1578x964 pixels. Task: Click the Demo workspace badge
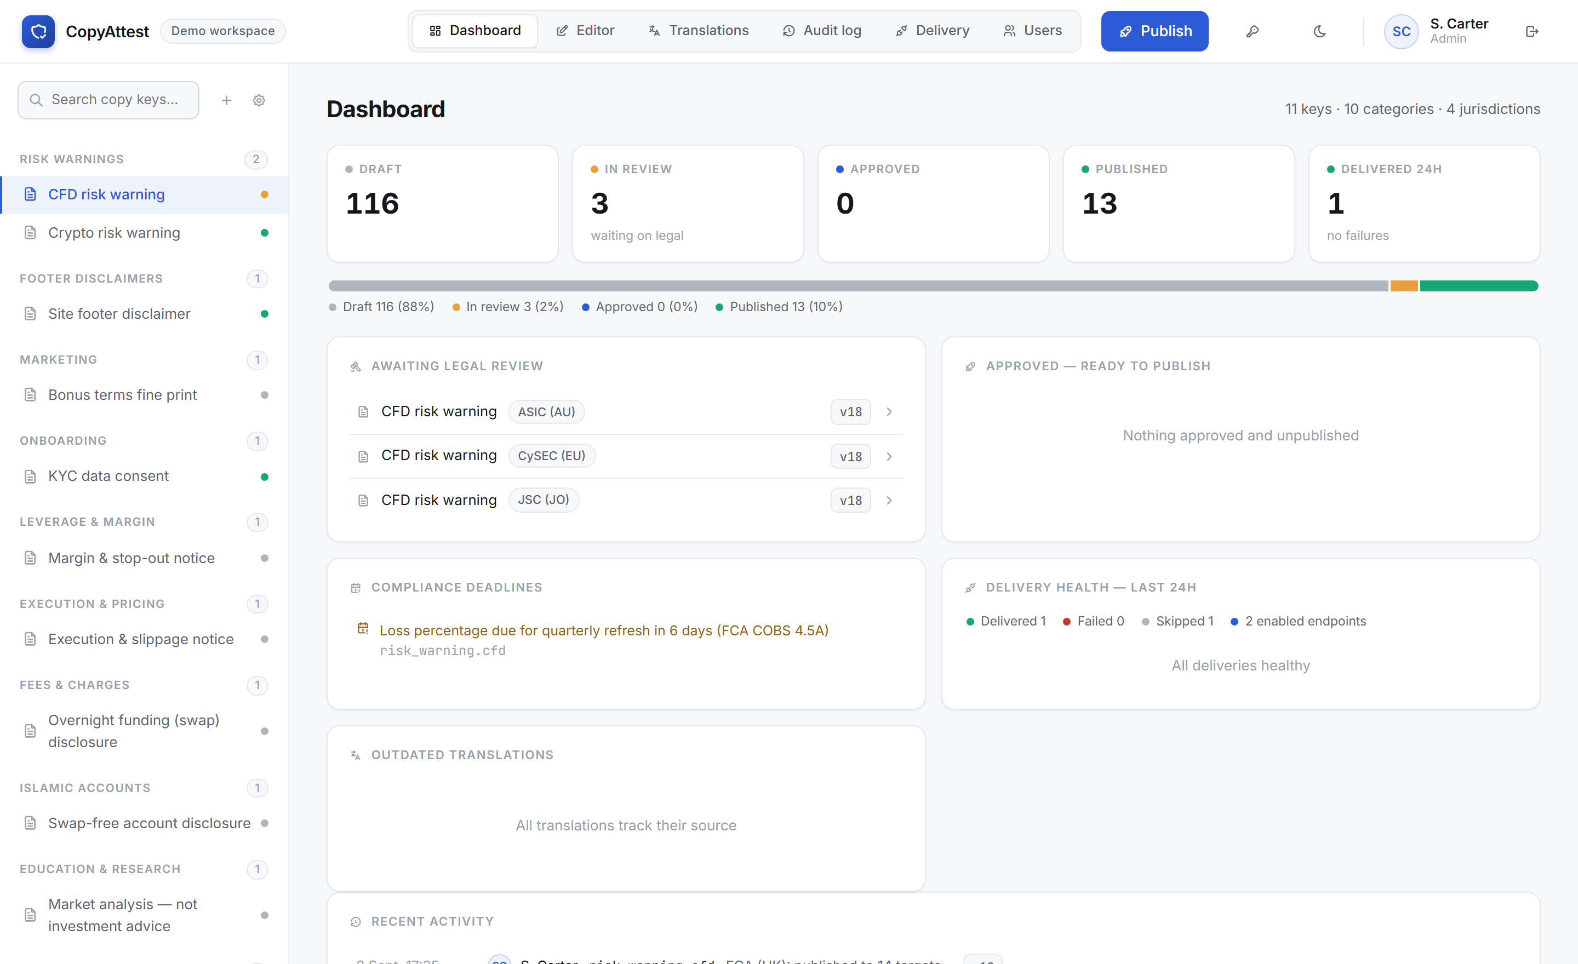pyautogui.click(x=223, y=31)
